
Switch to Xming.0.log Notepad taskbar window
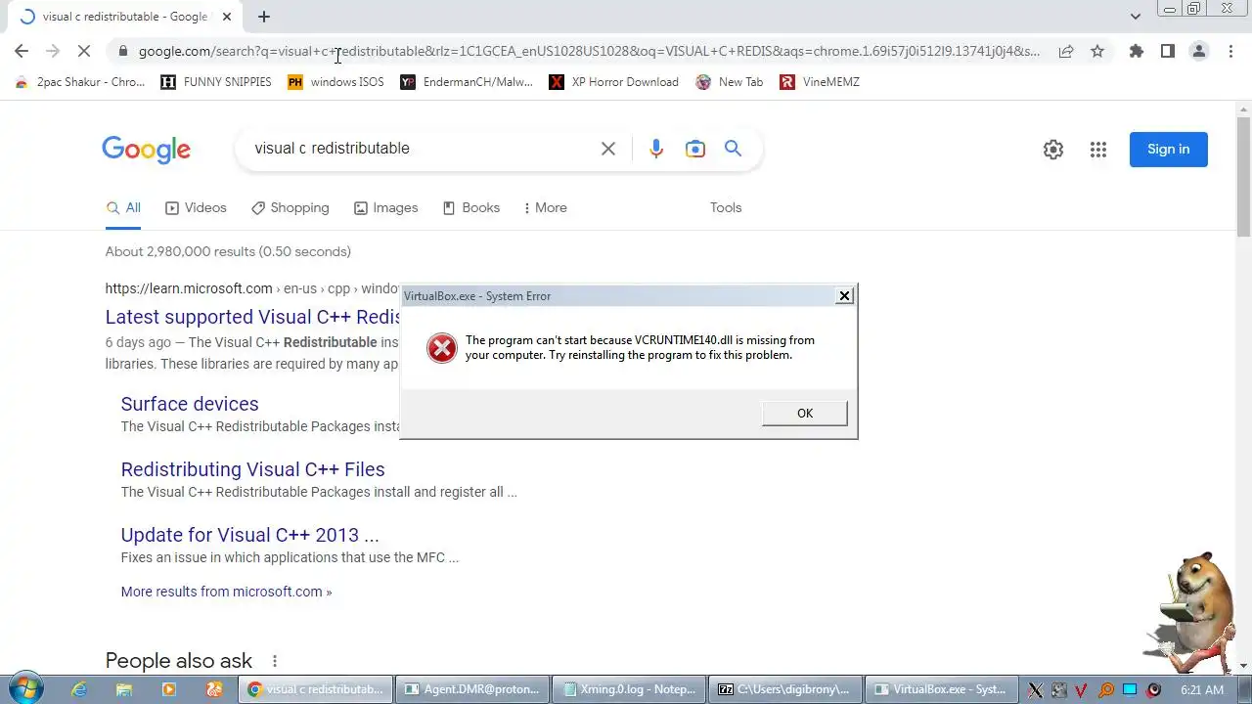(629, 689)
